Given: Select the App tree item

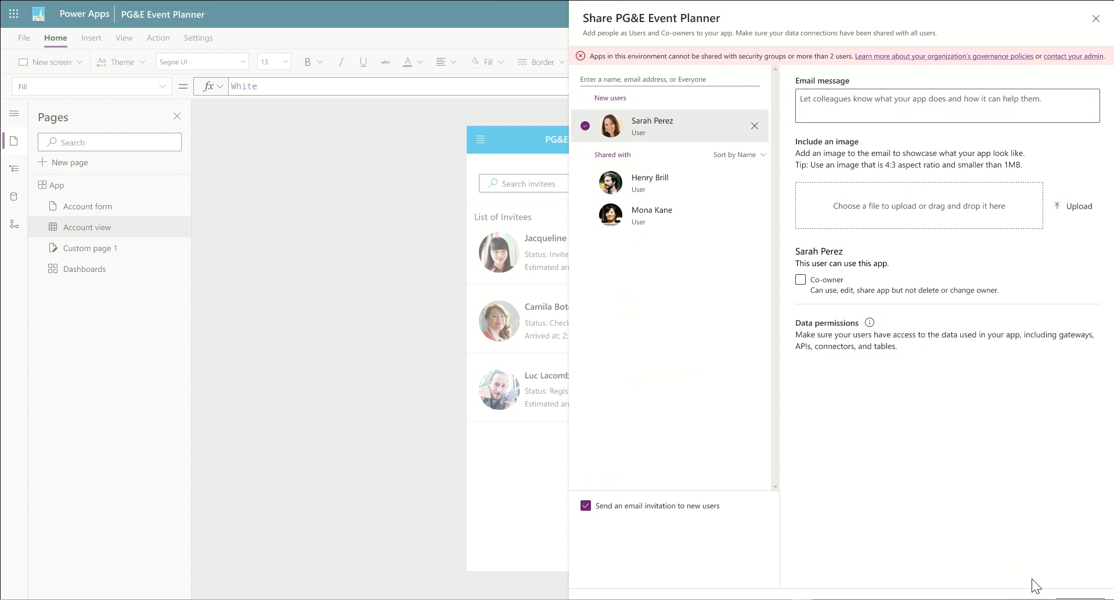Looking at the screenshot, I should point(110,186).
